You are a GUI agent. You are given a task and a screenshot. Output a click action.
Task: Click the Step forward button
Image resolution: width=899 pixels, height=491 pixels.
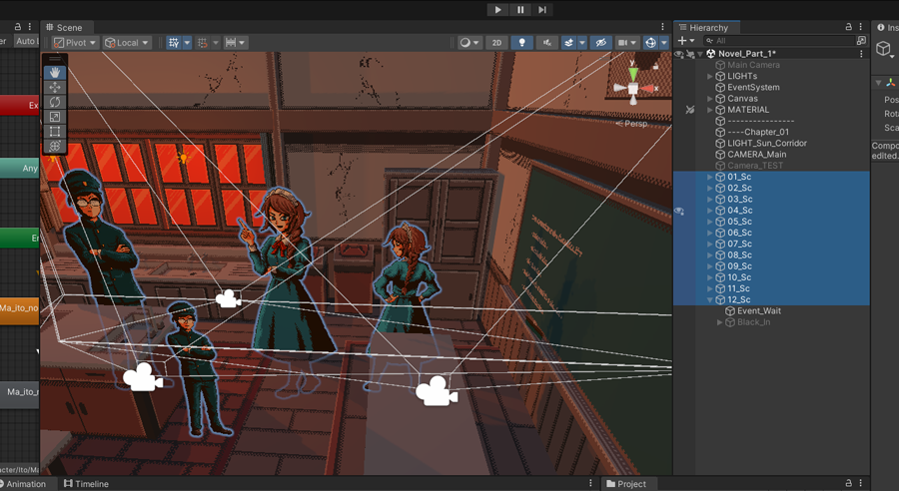[x=542, y=10]
